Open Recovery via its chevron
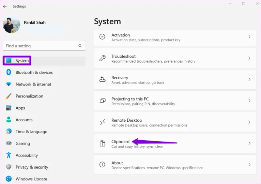 click(x=249, y=79)
